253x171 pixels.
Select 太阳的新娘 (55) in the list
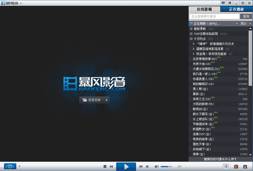[219, 104]
